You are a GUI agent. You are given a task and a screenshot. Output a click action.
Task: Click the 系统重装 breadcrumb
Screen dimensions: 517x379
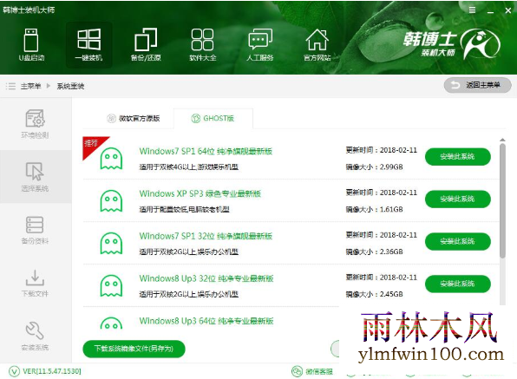70,87
